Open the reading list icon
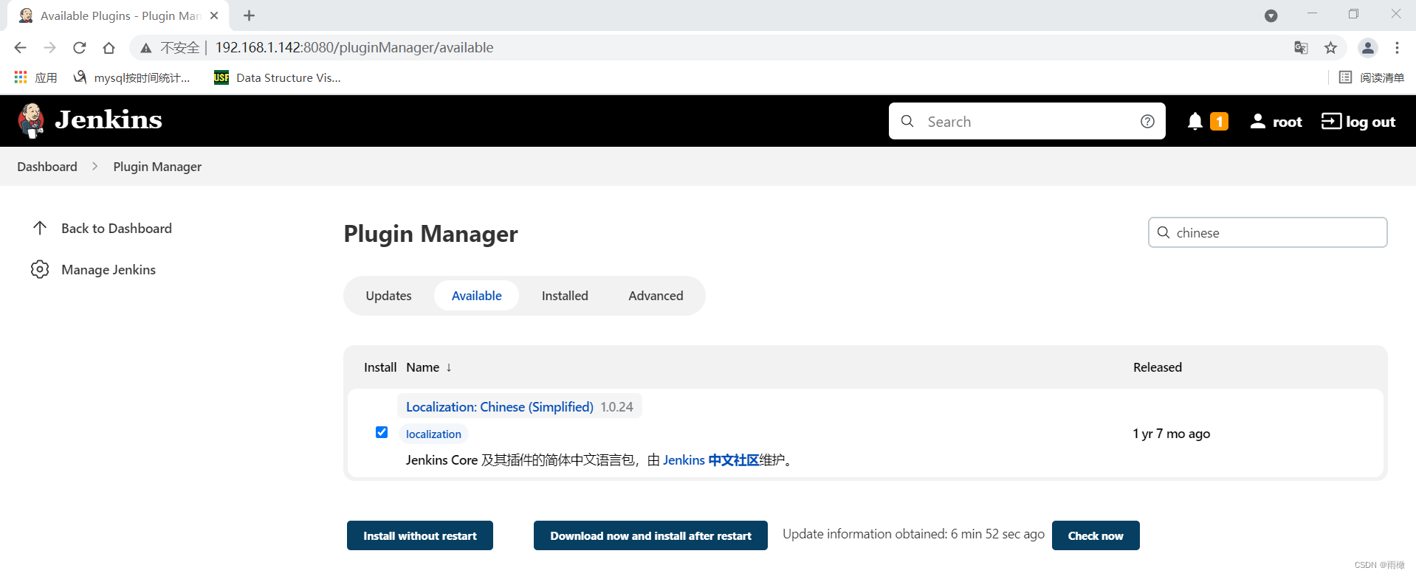Screen dimensions: 1416x576 pos(1345,77)
